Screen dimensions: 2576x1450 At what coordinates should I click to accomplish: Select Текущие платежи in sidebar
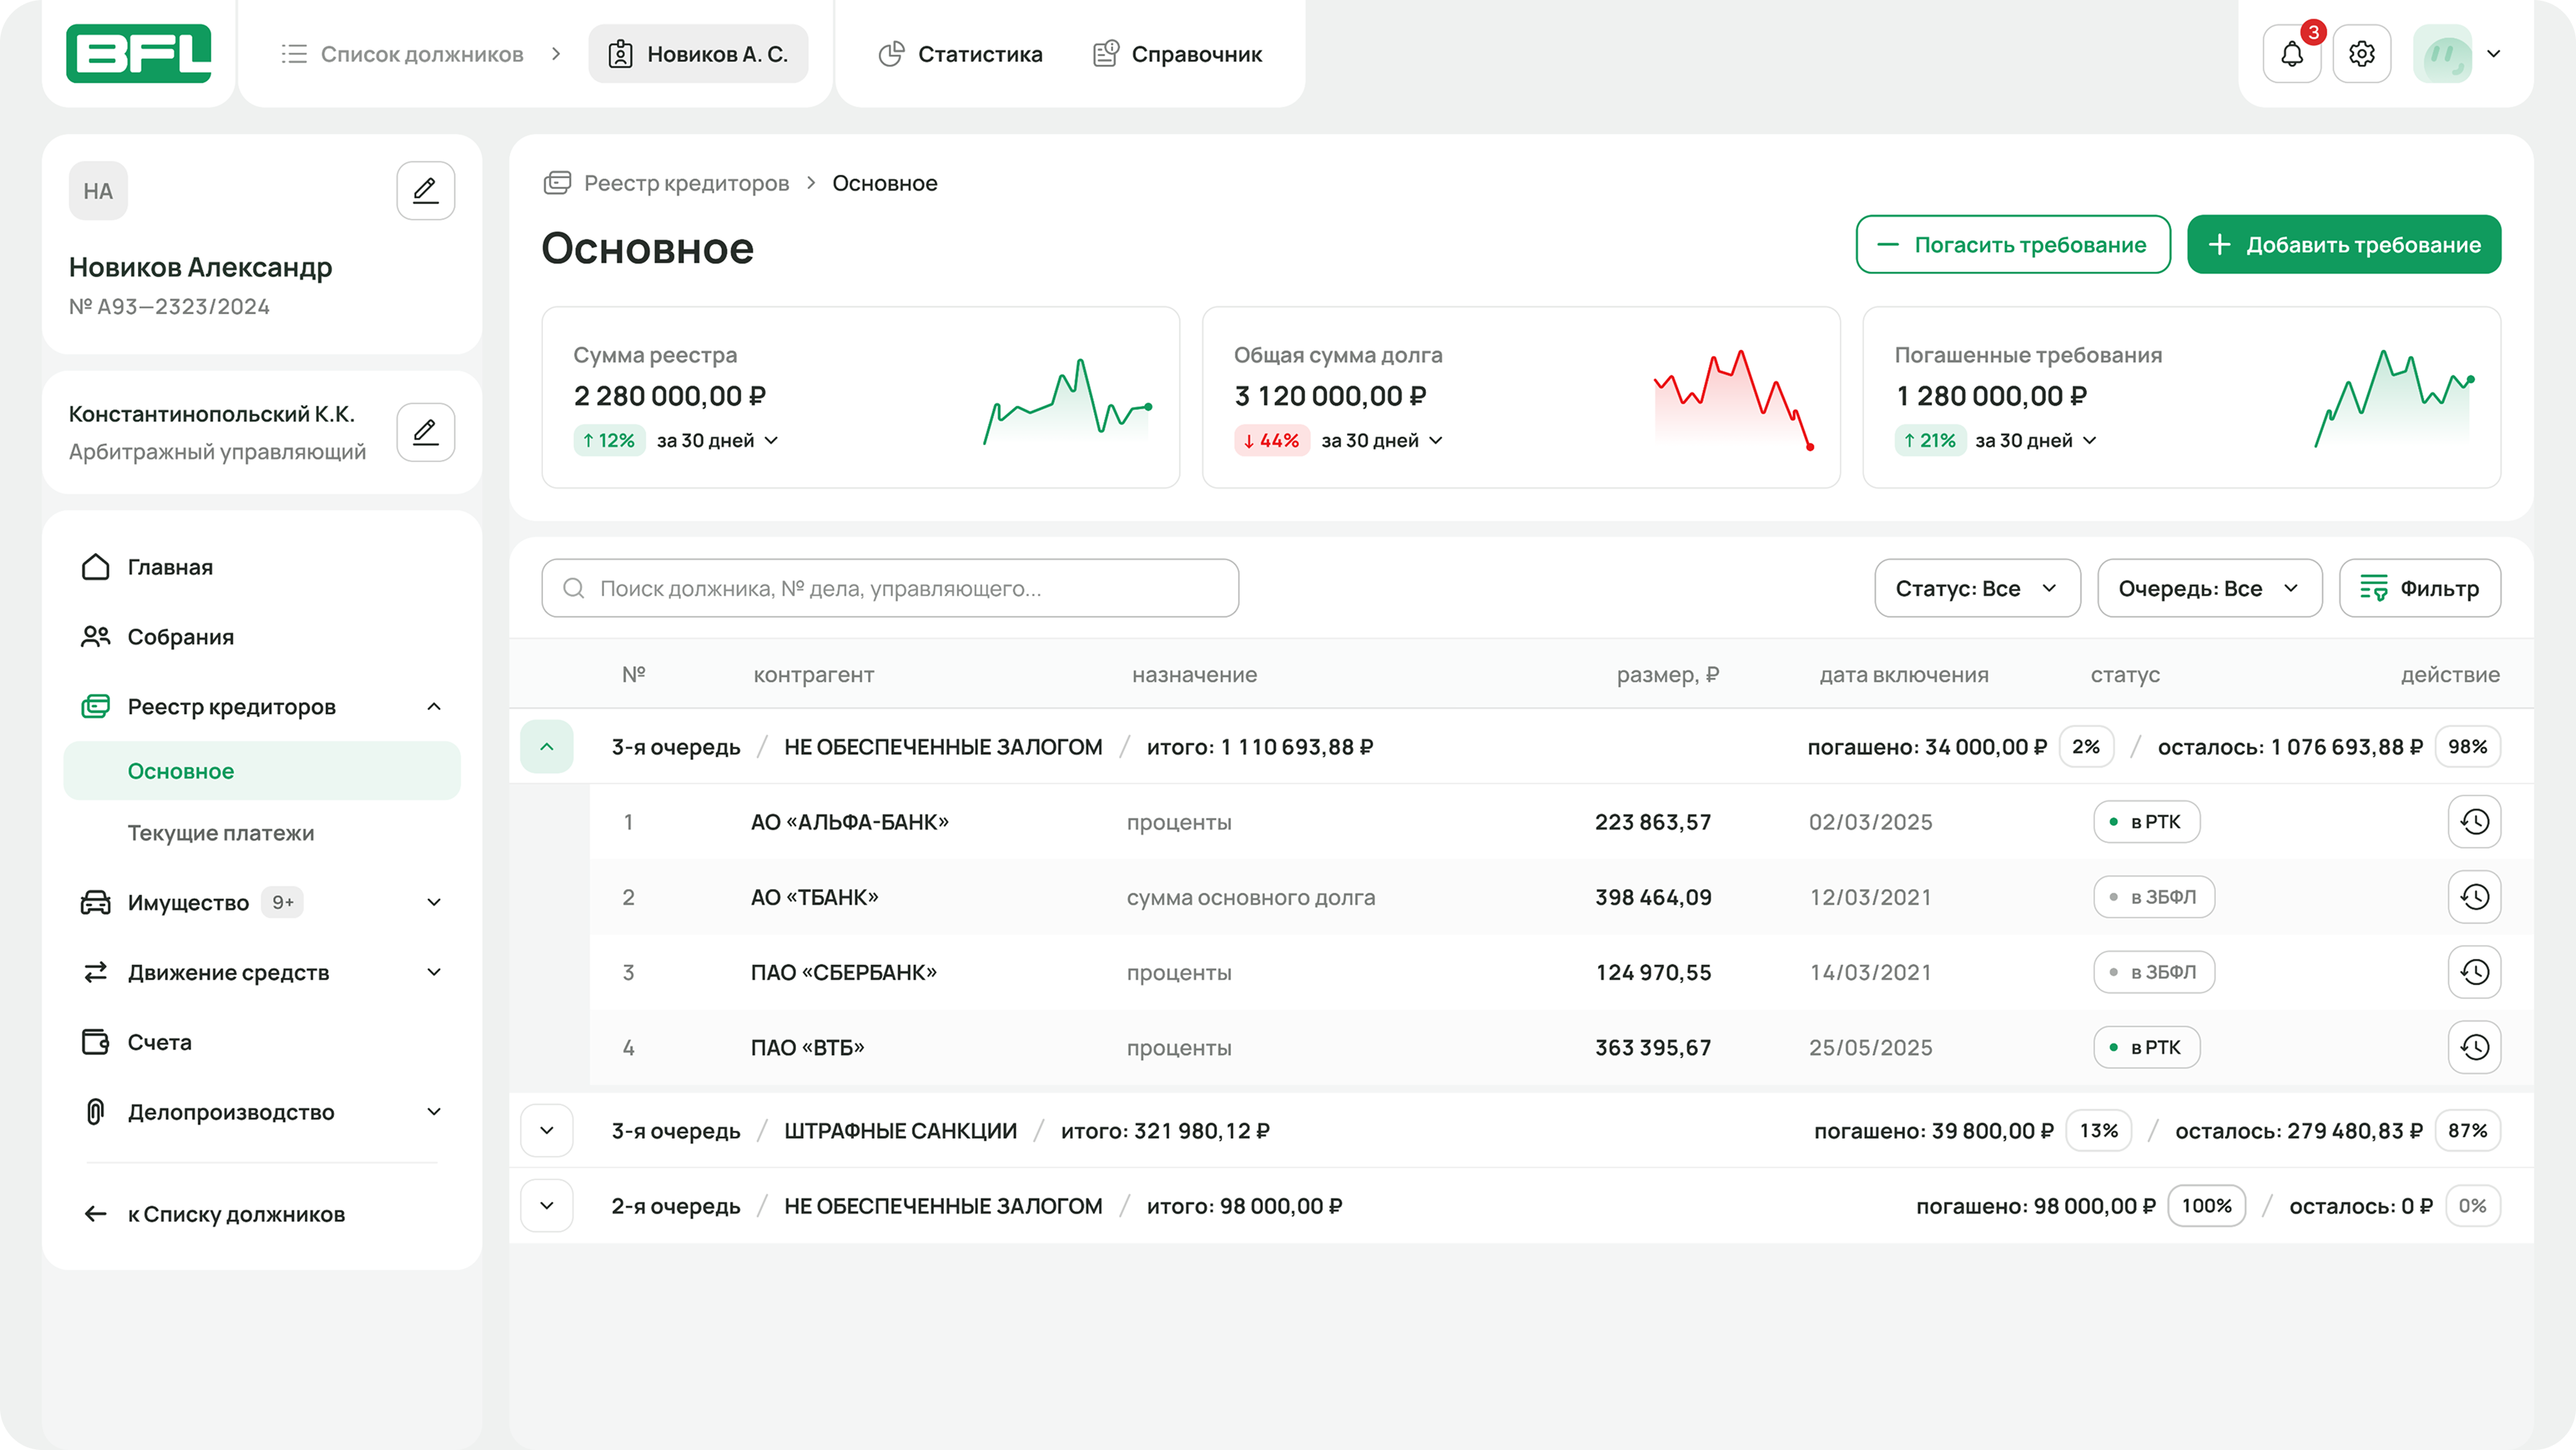coord(221,833)
